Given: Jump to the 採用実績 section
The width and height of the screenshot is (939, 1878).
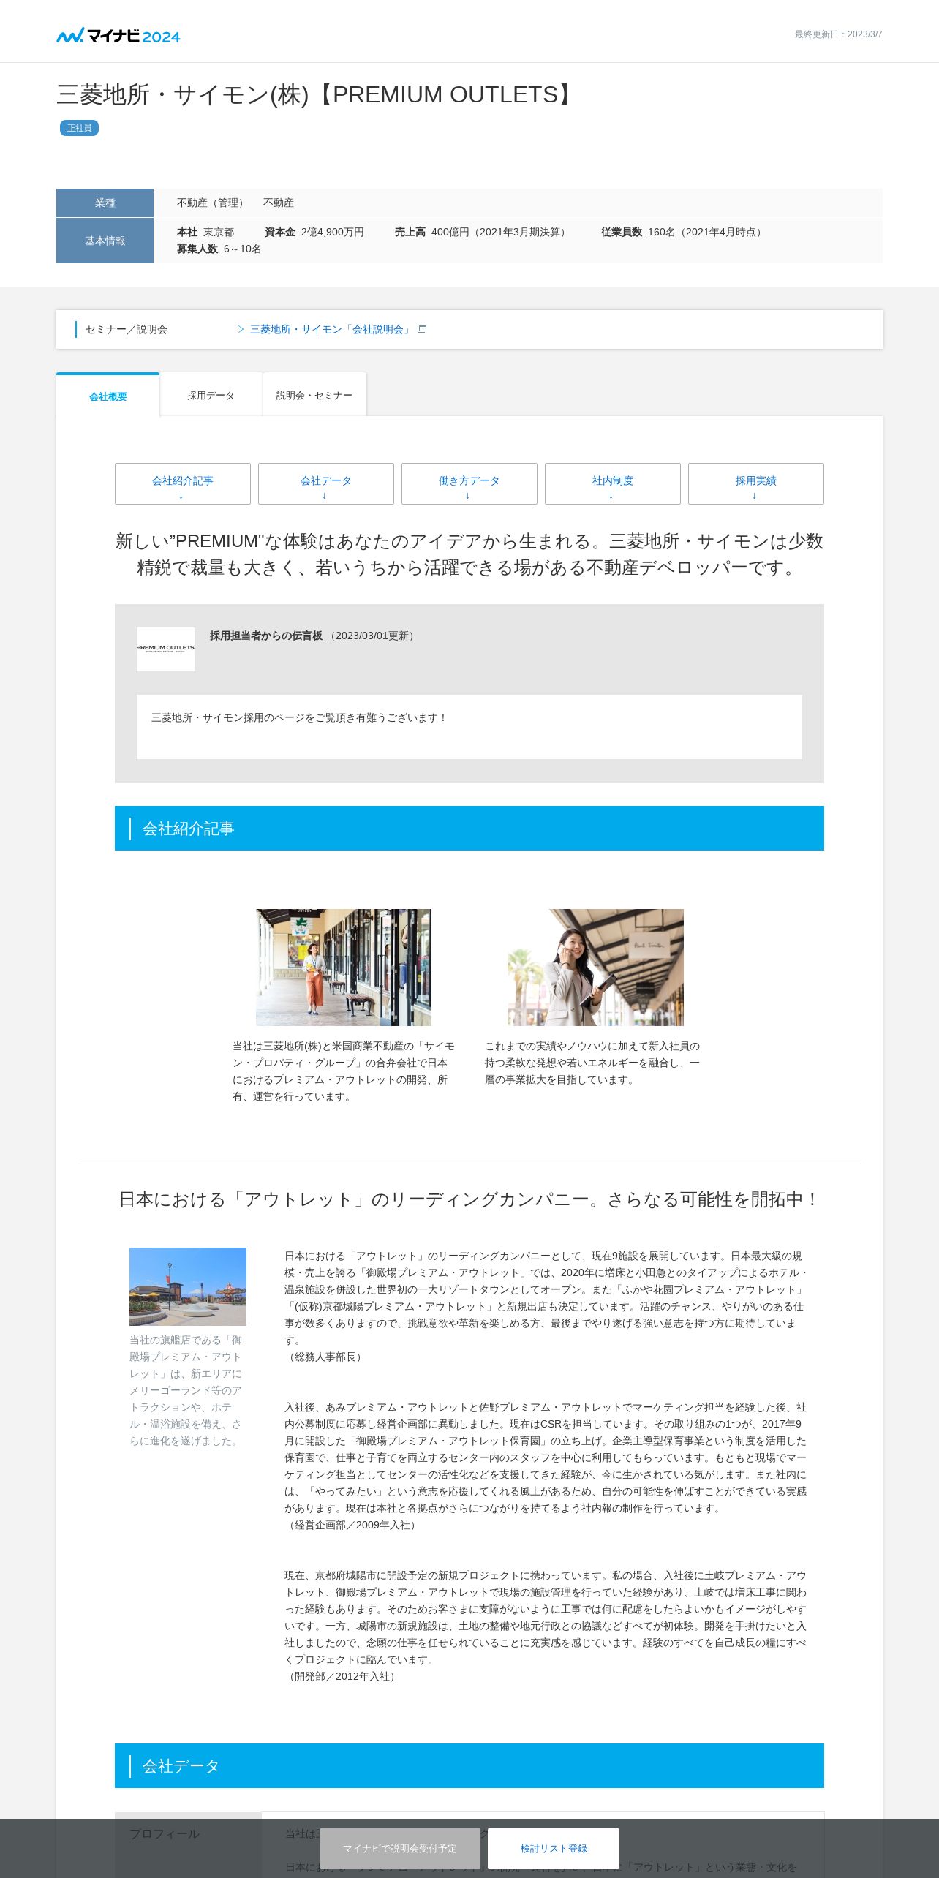Looking at the screenshot, I should click(x=756, y=483).
